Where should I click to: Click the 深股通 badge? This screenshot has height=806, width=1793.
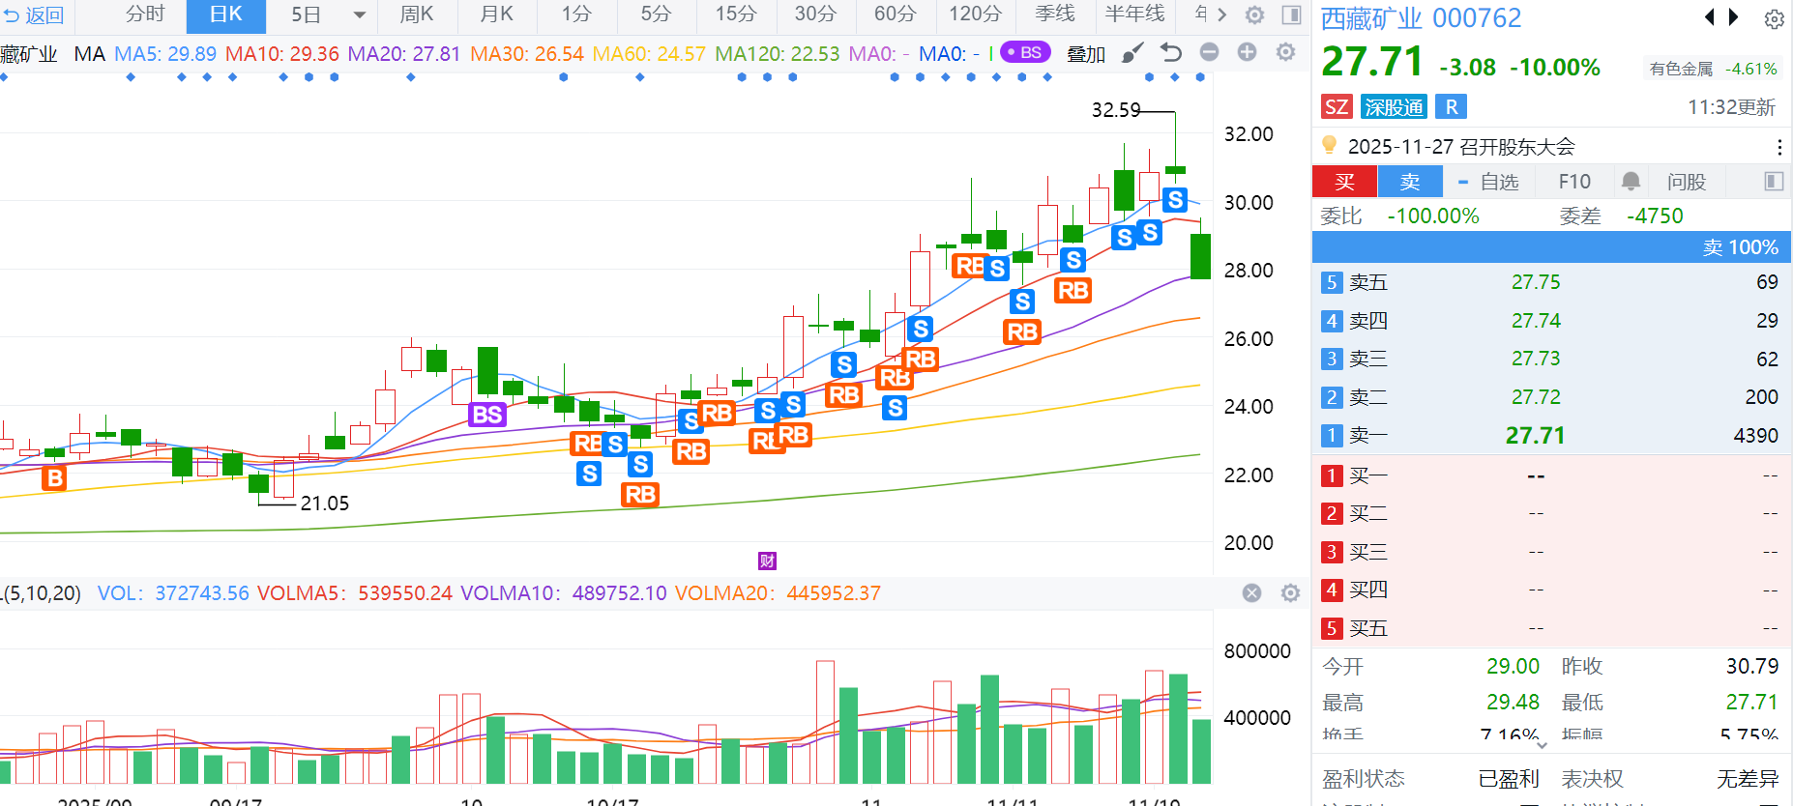pos(1394,106)
